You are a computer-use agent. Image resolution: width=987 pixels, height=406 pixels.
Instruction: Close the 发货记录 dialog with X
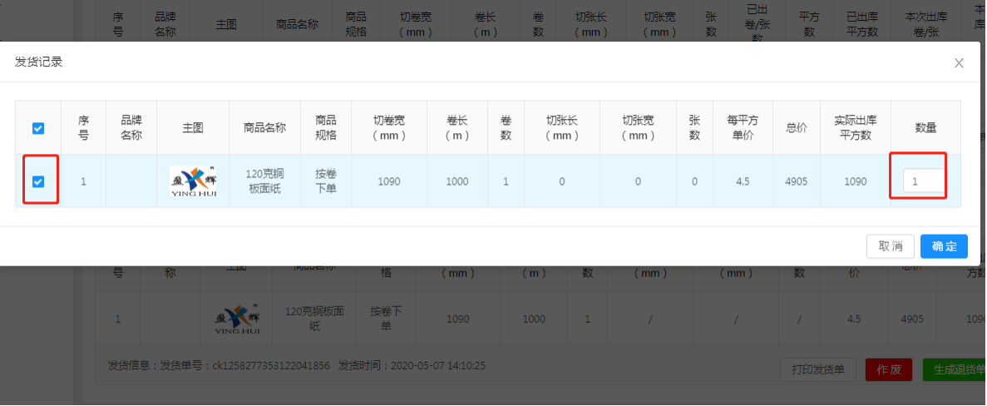(x=959, y=63)
